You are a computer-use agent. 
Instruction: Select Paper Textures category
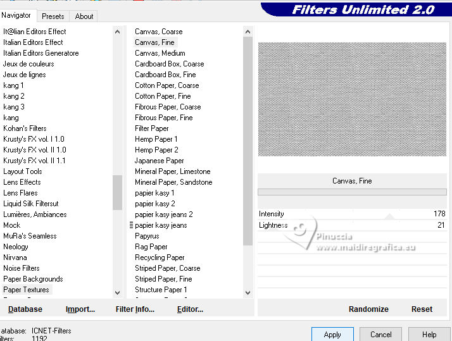[26, 290]
